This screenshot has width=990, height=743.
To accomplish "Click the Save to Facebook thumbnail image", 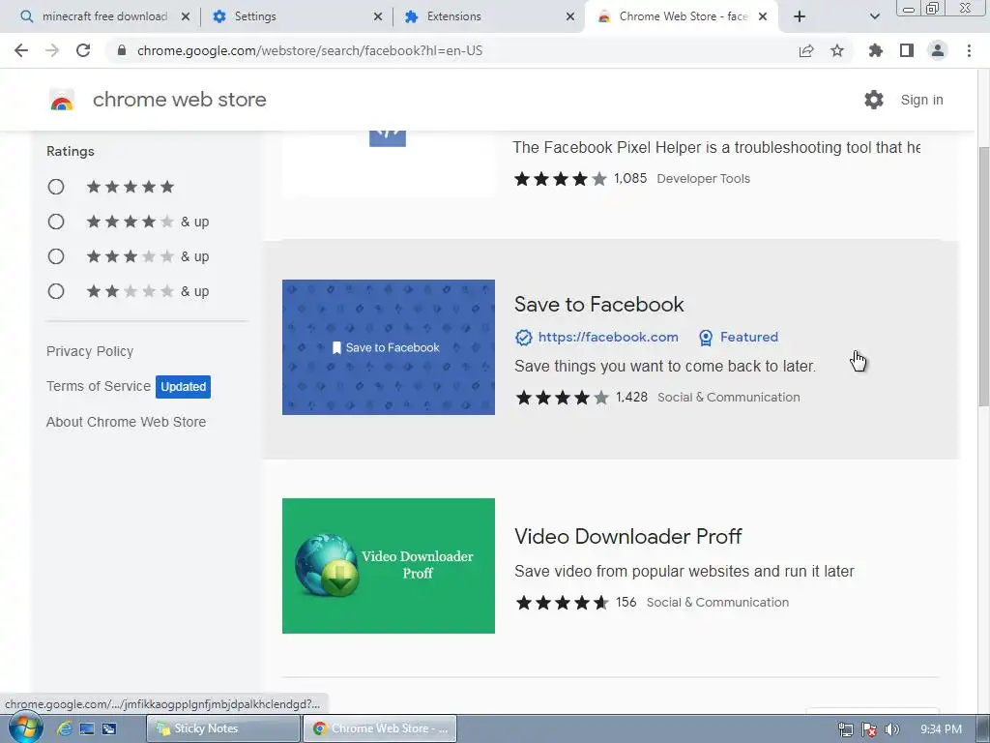I will (x=389, y=347).
